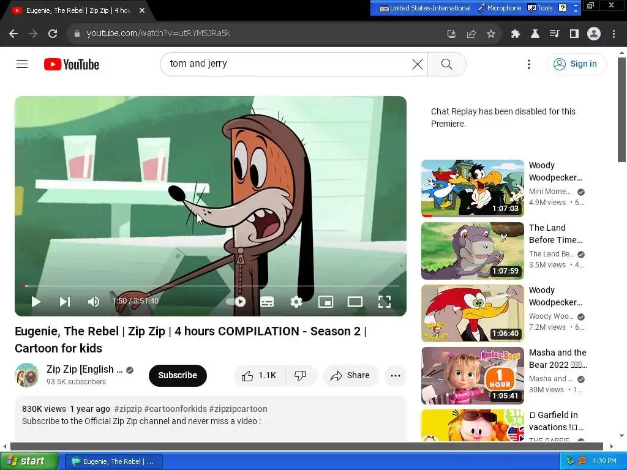Open language bar help question icon
The width and height of the screenshot is (627, 470).
pyautogui.click(x=562, y=8)
